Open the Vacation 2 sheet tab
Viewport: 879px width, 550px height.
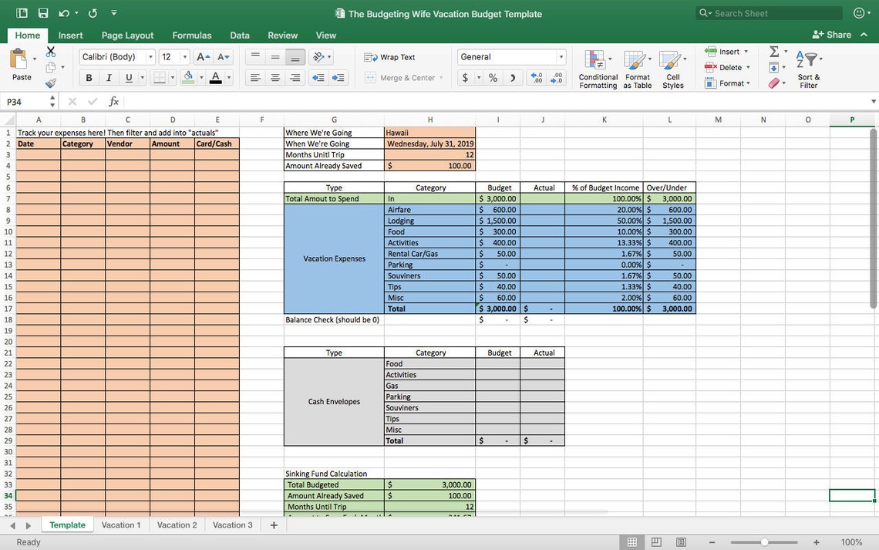[x=177, y=525]
